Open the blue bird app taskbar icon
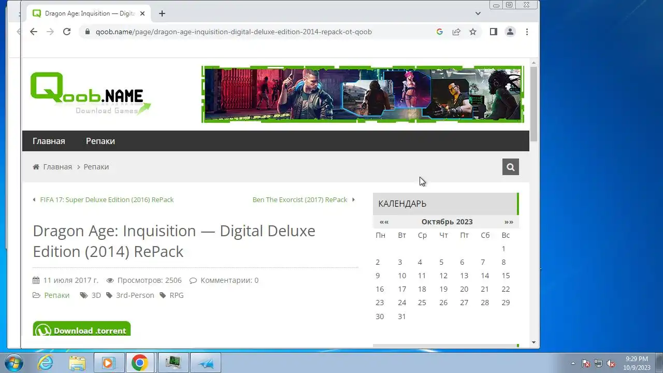Image resolution: width=663 pixels, height=373 pixels. [206, 363]
